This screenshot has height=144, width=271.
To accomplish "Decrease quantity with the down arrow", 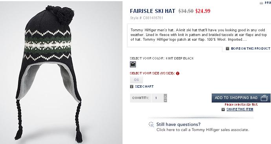I will tap(165, 100).
